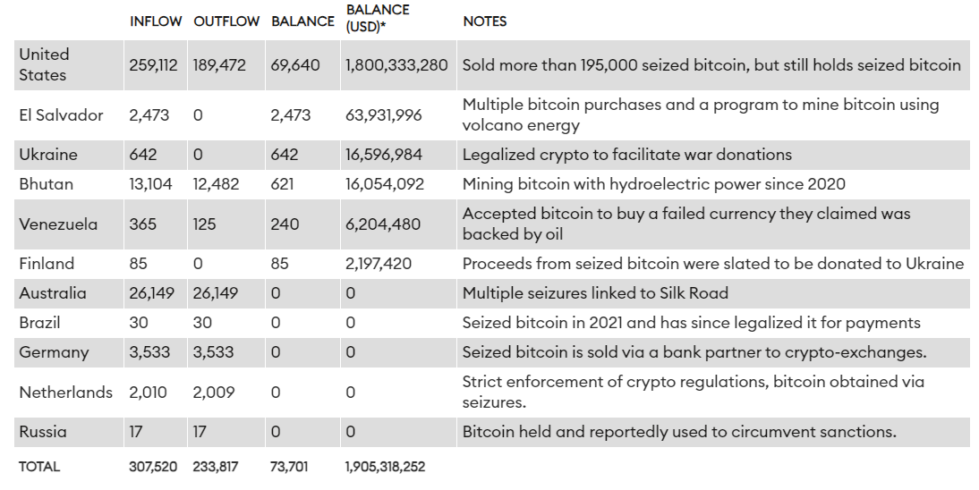The image size is (979, 490).
Task: Select Australia outflow value 26,149
Action: pos(216,292)
